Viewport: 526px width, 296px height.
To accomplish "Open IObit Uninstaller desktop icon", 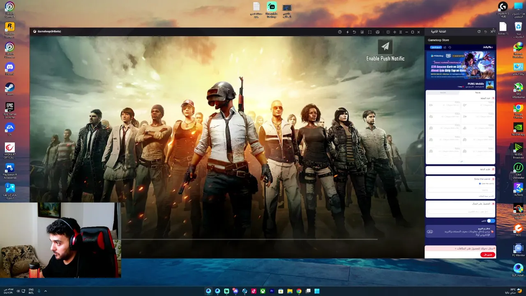I will click(x=518, y=171).
